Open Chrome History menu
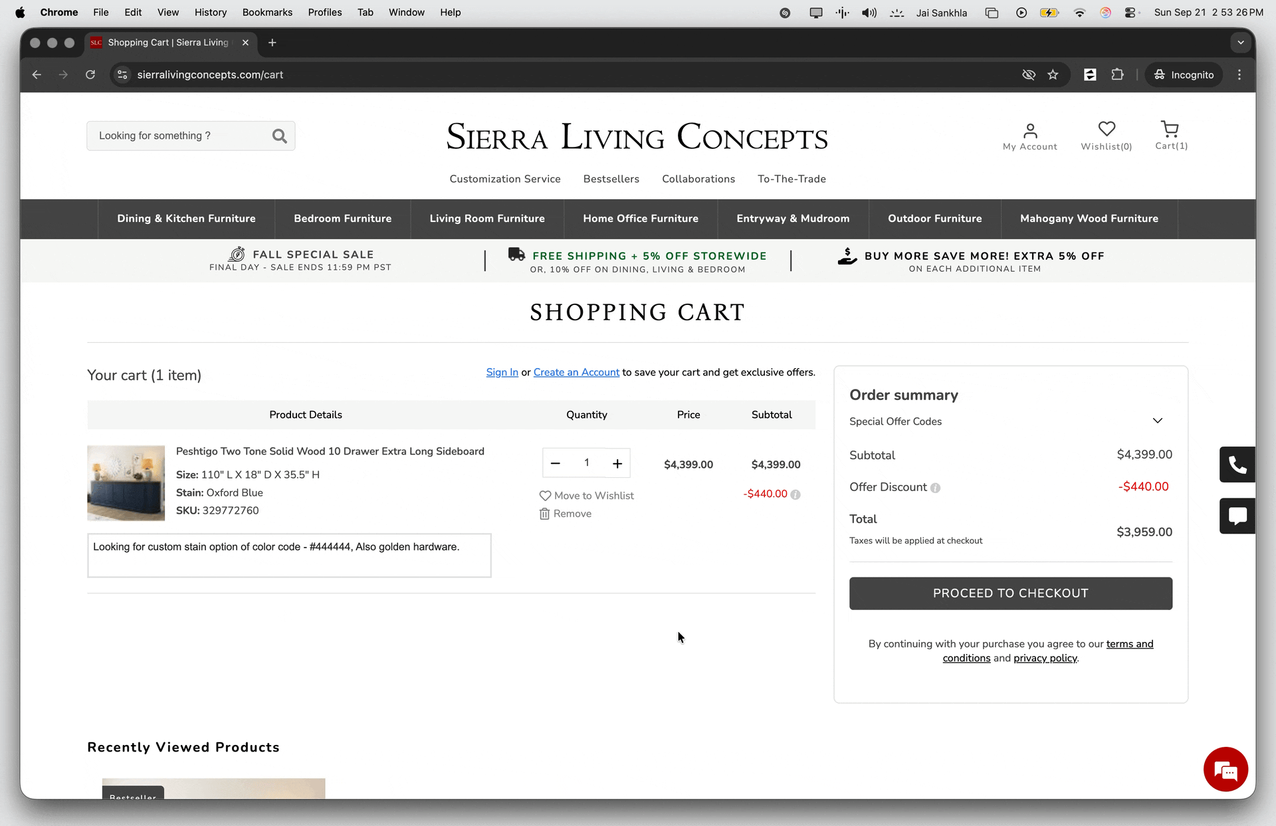This screenshot has height=826, width=1276. [x=211, y=12]
